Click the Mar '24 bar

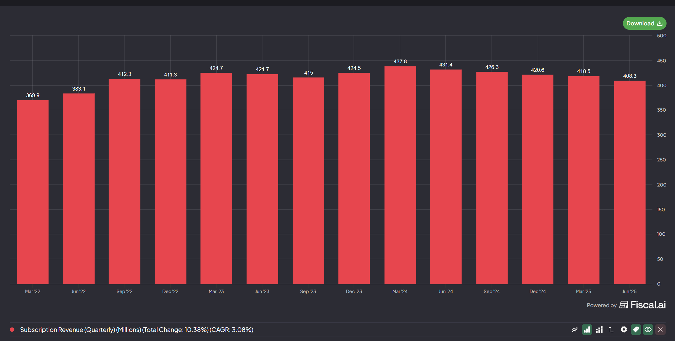click(x=400, y=176)
